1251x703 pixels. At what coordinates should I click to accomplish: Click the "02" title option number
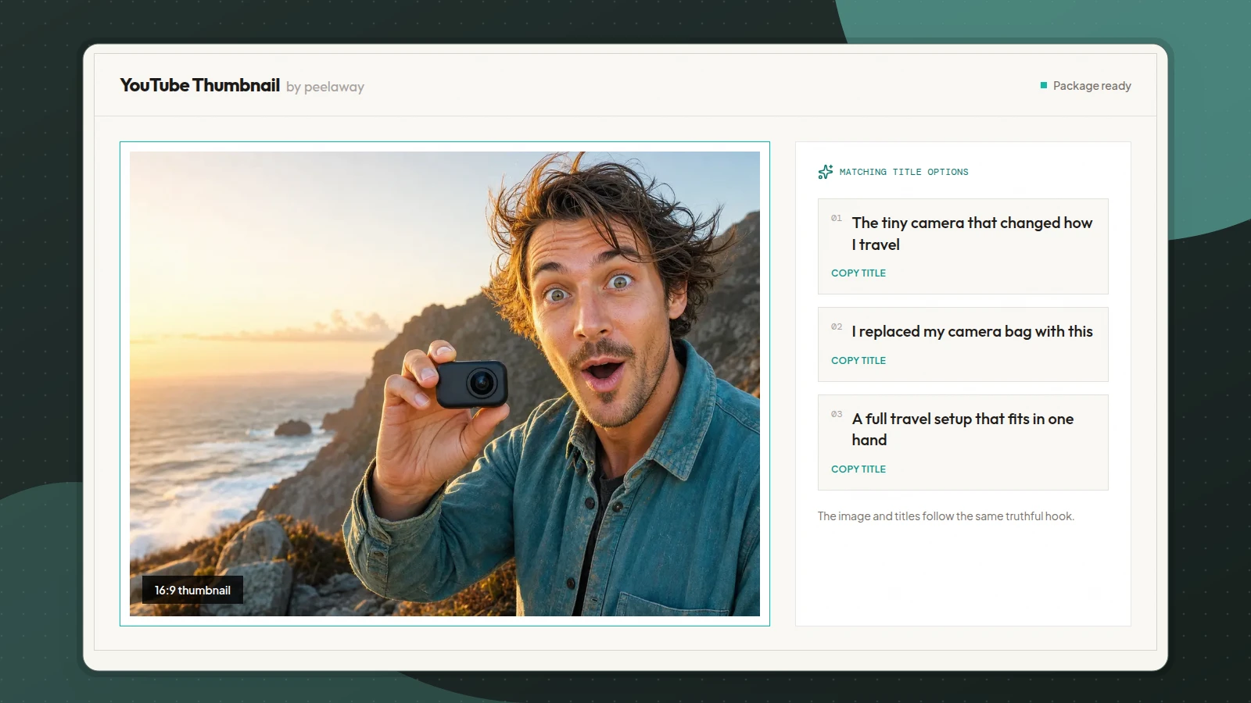837,327
